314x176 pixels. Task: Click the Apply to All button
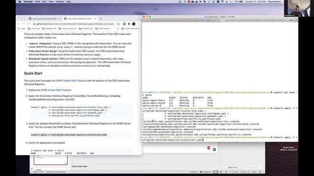point(233,167)
